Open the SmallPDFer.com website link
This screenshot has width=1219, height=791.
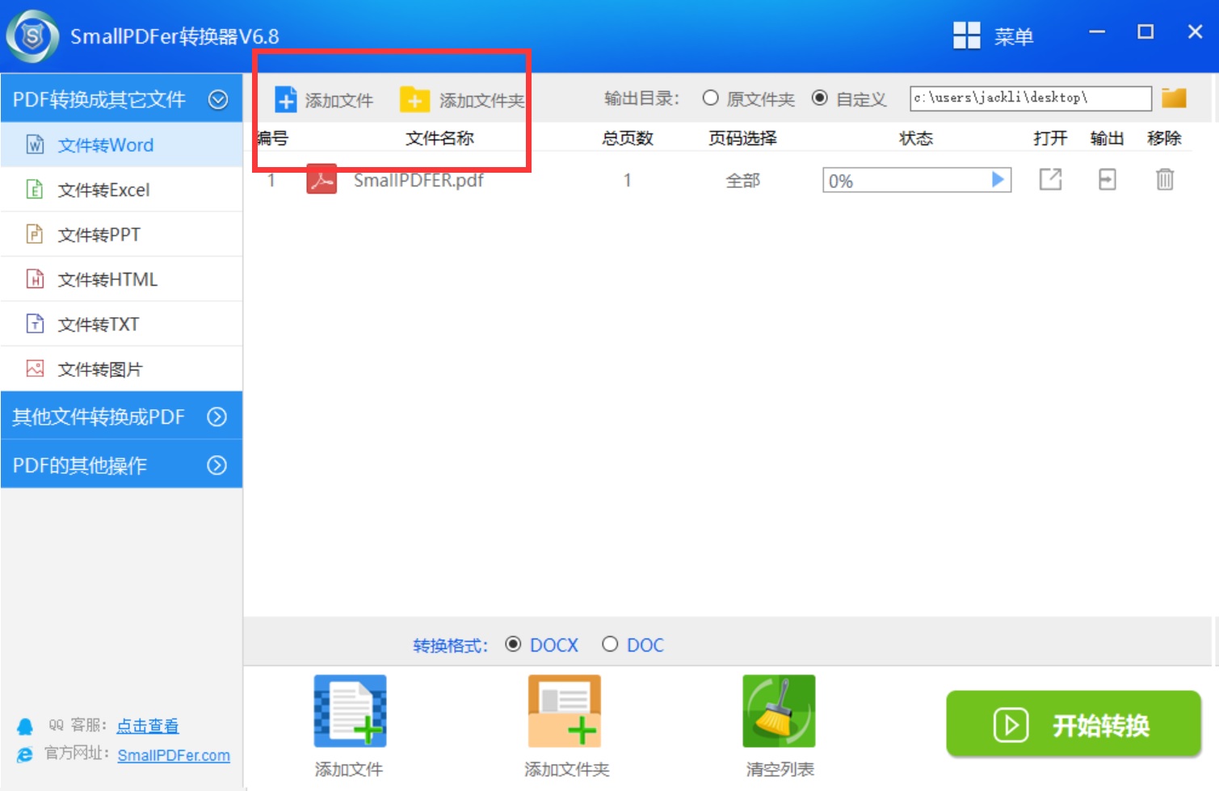click(174, 755)
